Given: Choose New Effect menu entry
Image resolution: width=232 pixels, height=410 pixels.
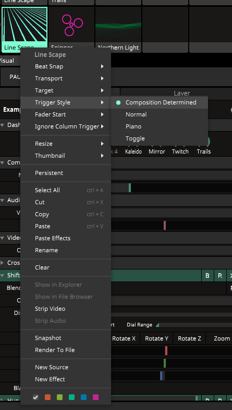Looking at the screenshot, I should [x=66, y=380].
